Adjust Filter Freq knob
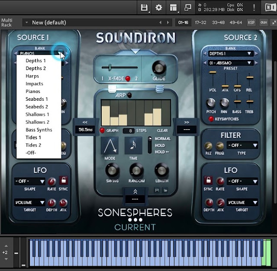The height and width of the screenshot is (271, 277). [x=219, y=146]
